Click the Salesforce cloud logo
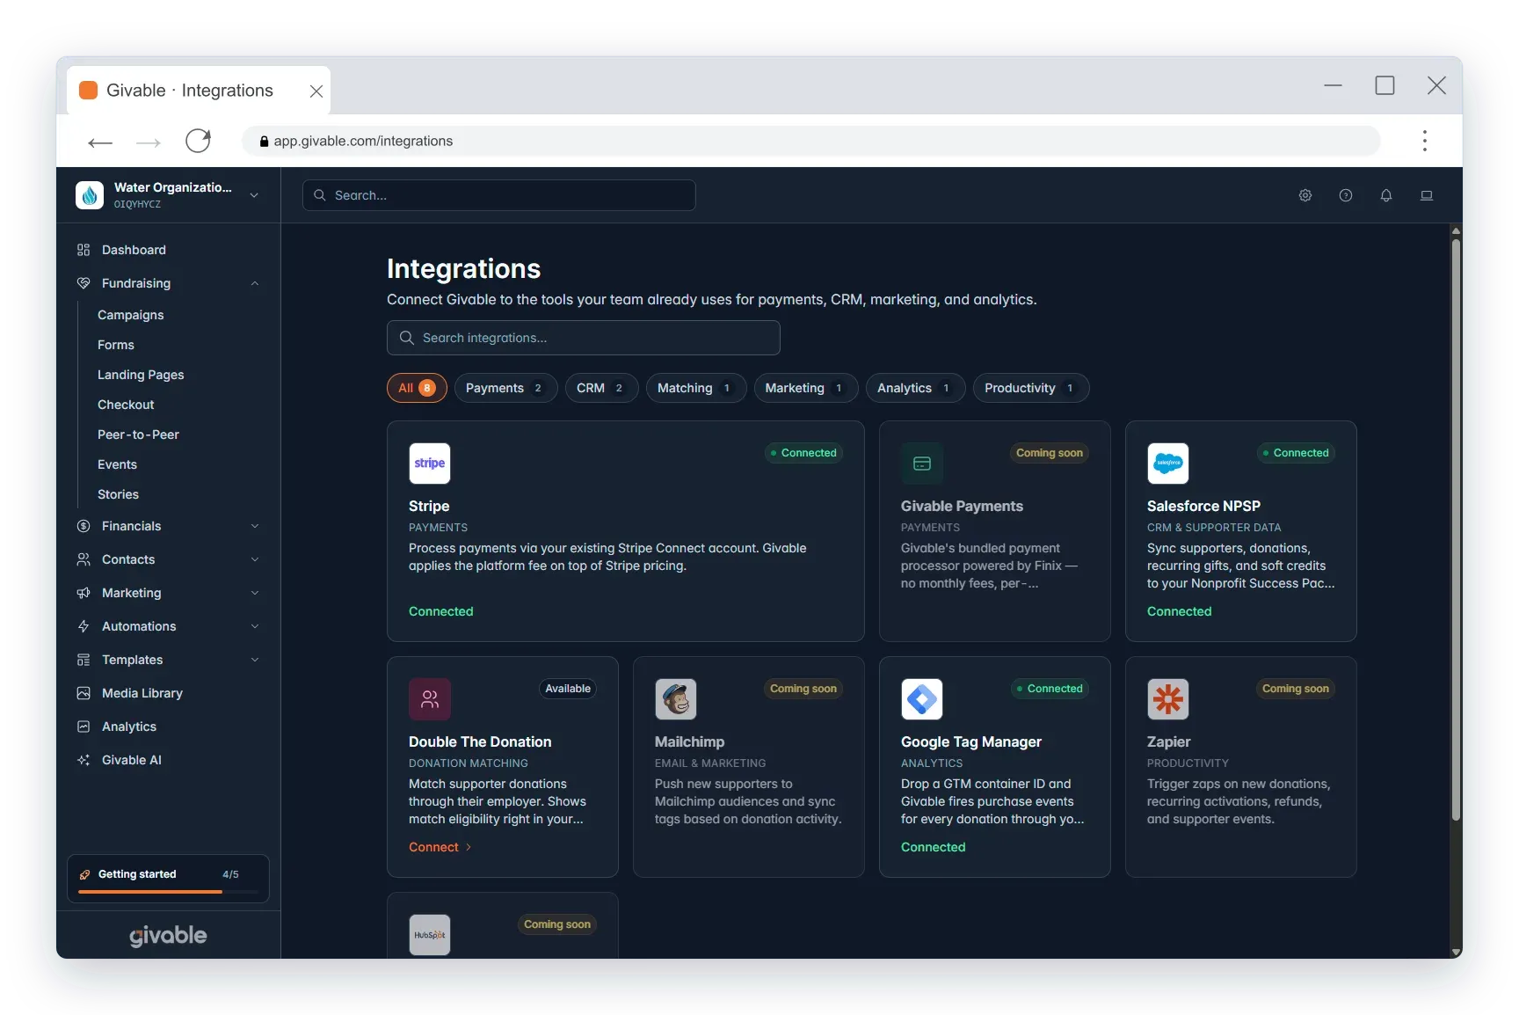Screen dimensions: 1519x1015 tap(1168, 464)
